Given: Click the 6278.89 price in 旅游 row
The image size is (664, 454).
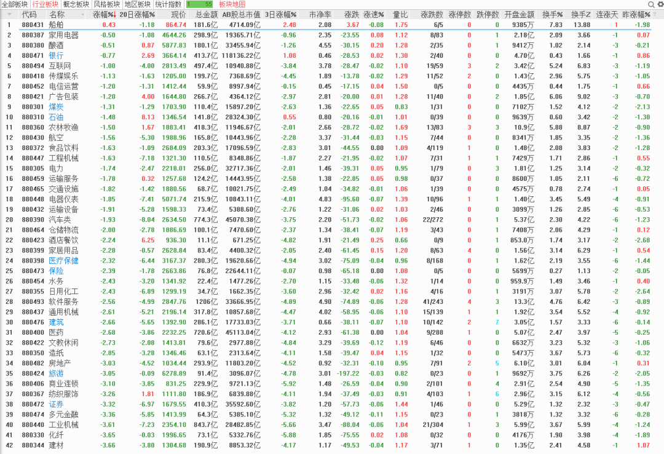Looking at the screenshot, I should 174,373.
